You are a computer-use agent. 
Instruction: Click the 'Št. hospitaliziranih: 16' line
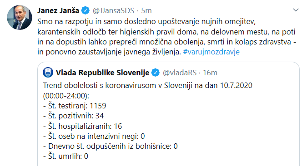(x=82, y=126)
